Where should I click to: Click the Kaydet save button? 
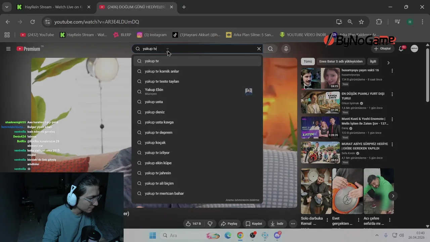[254, 224]
